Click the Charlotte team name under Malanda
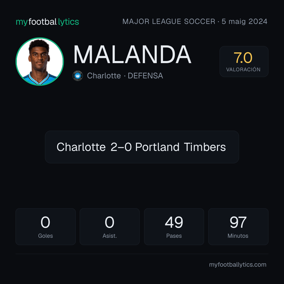 pyautogui.click(x=104, y=76)
